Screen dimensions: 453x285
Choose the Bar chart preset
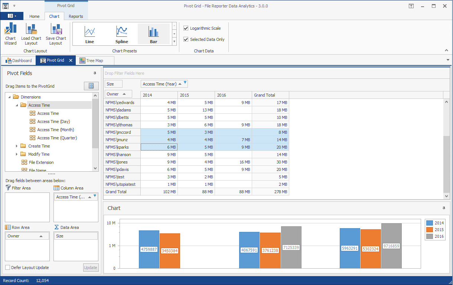153,34
